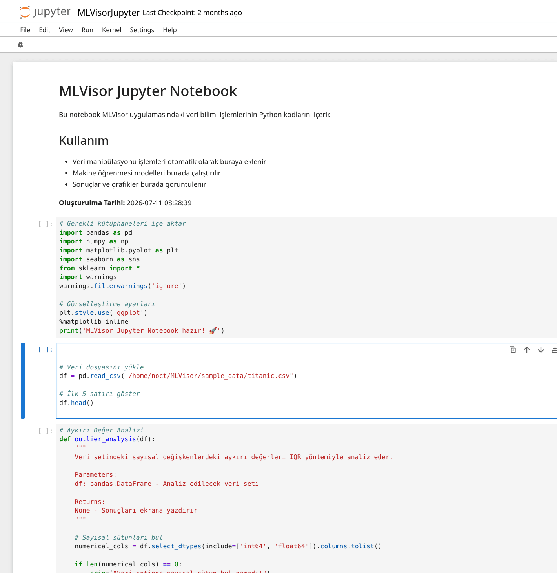Click the Jupyter logo

click(45, 12)
